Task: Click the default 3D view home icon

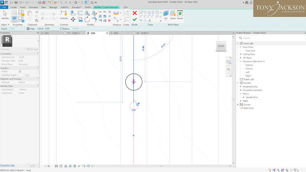Action: [75, 2]
